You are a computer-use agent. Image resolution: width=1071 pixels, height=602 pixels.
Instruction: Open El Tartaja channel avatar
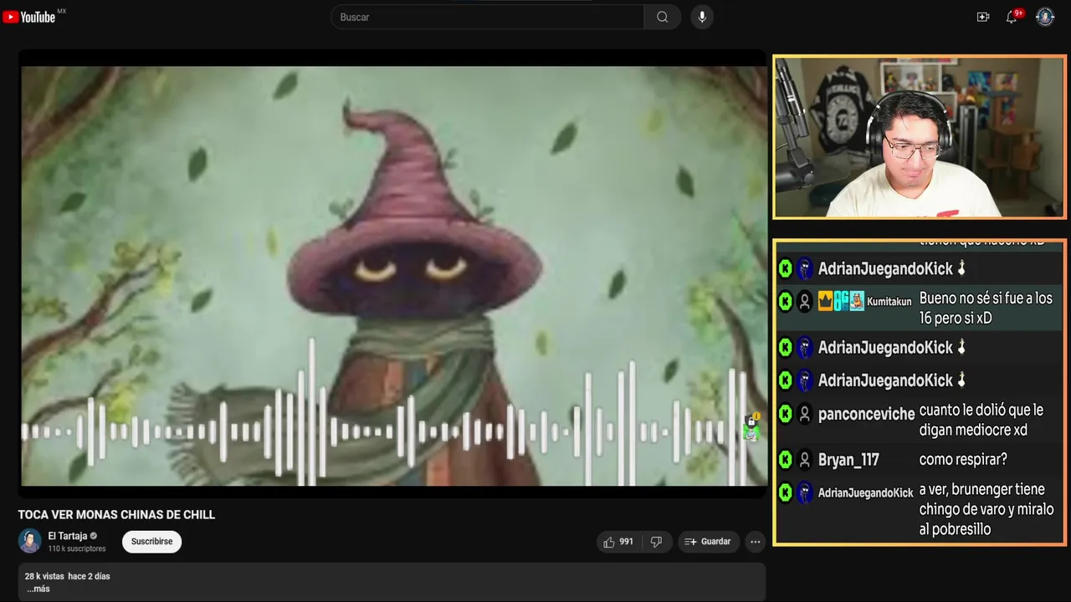(29, 541)
